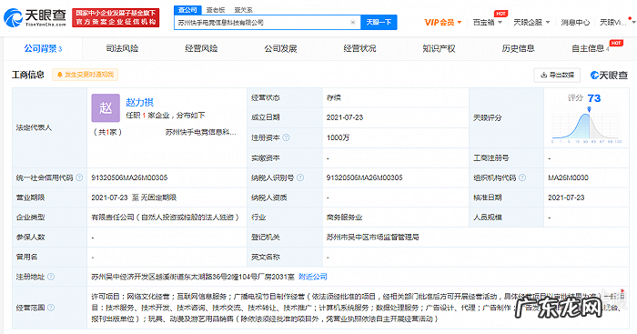
Task: Click the red official credit agency banner
Action: [x=116, y=18]
